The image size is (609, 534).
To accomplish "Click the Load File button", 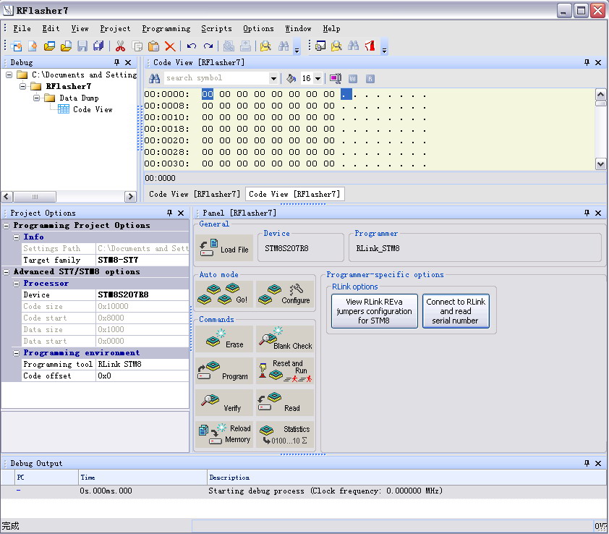I will 224,248.
